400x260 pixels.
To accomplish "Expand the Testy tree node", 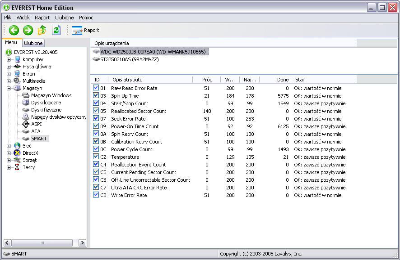I will (9, 167).
